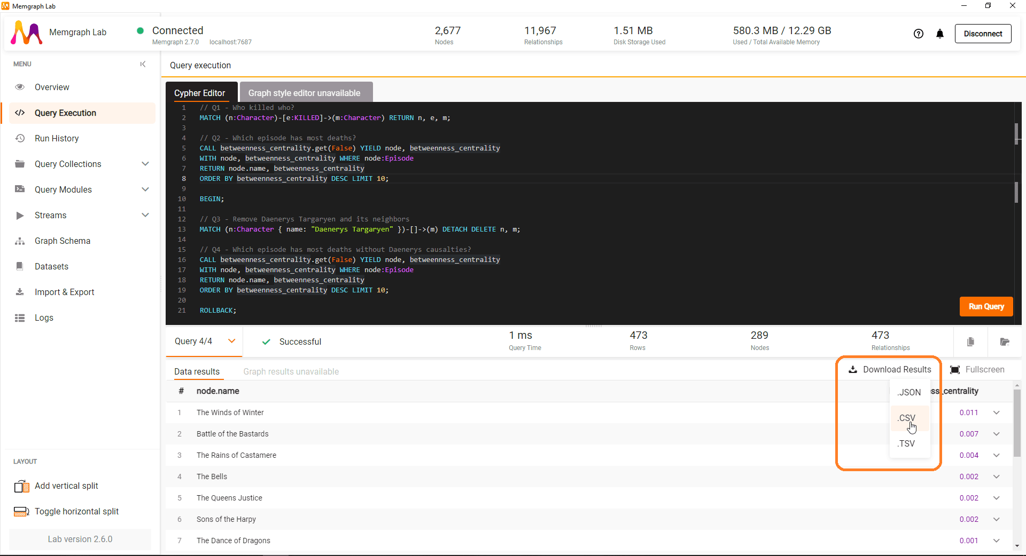The image size is (1026, 556).
Task: Select the Data results tab
Action: click(x=197, y=371)
